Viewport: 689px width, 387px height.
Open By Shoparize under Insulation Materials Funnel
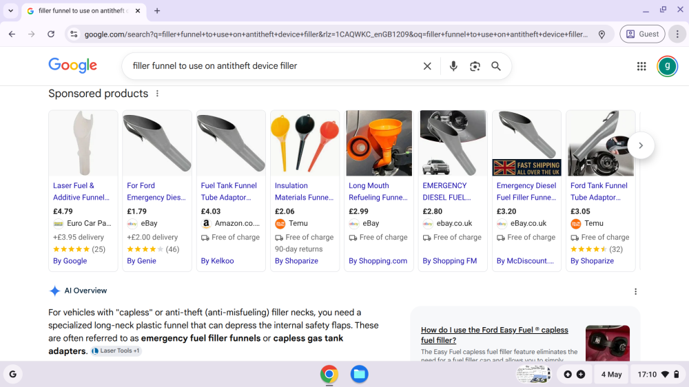point(296,261)
